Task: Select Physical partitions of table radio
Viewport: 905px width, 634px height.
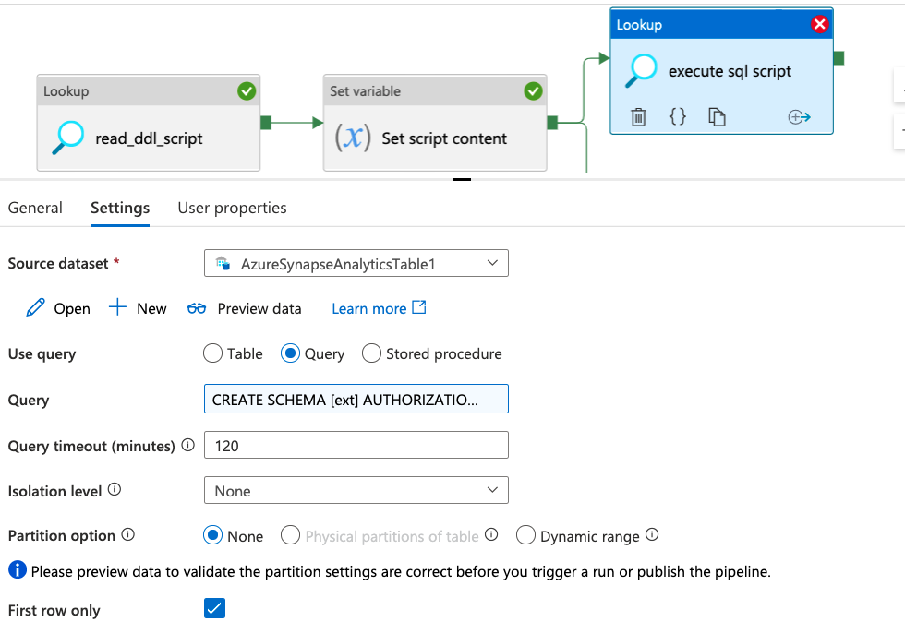Action: point(290,535)
